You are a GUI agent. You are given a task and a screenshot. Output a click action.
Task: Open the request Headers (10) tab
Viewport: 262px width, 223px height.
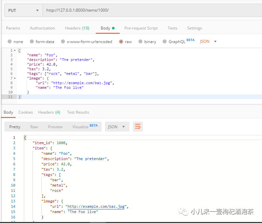pos(77,28)
